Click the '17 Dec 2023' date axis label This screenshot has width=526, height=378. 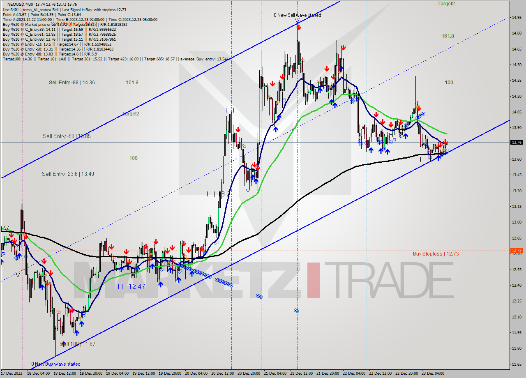(x=12, y=373)
